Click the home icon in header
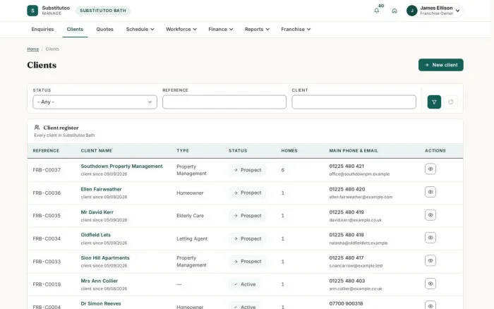 click(x=394, y=11)
